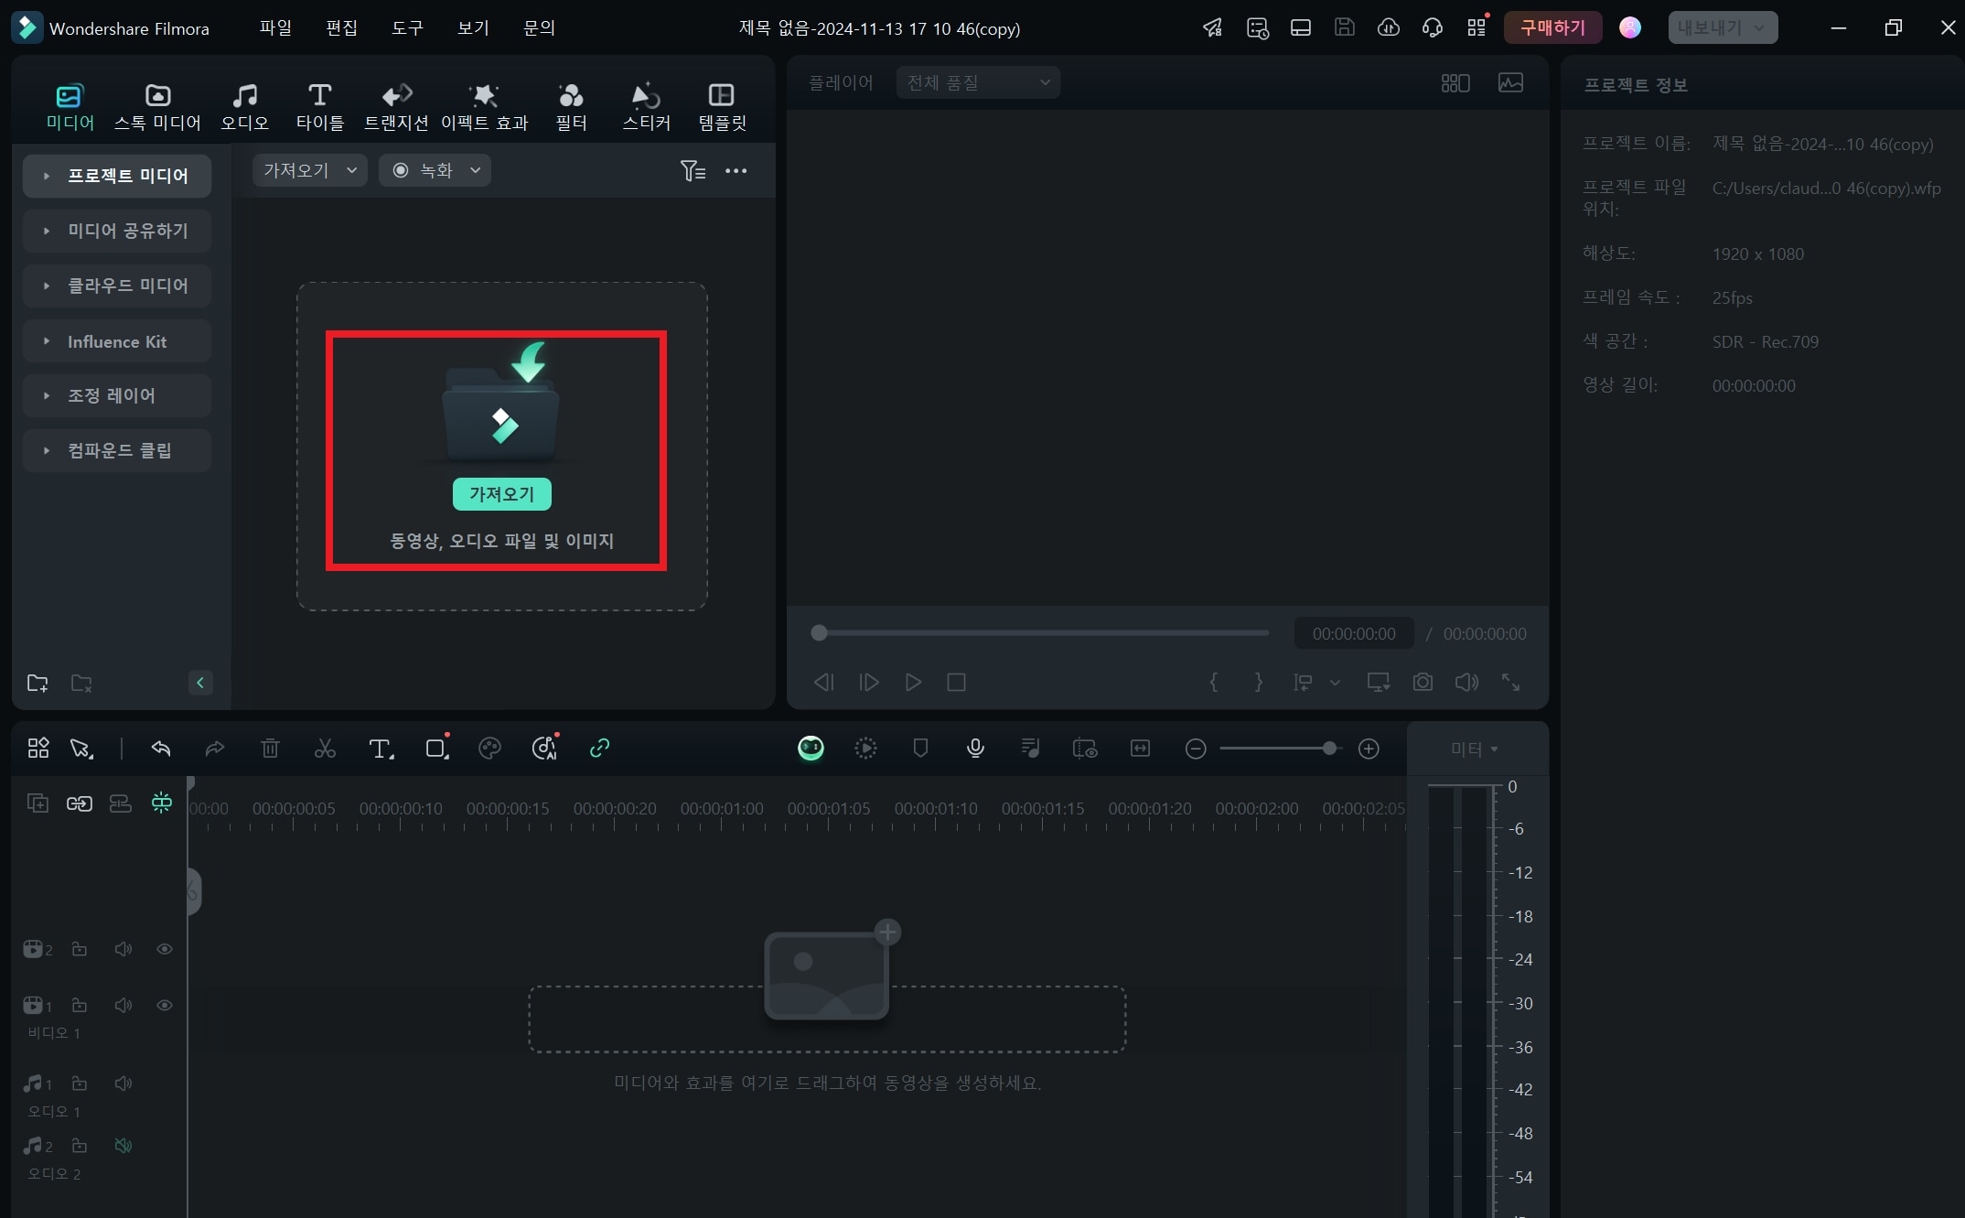This screenshot has height=1218, width=1965.
Task: Open the 도구 menu
Action: pos(408,28)
